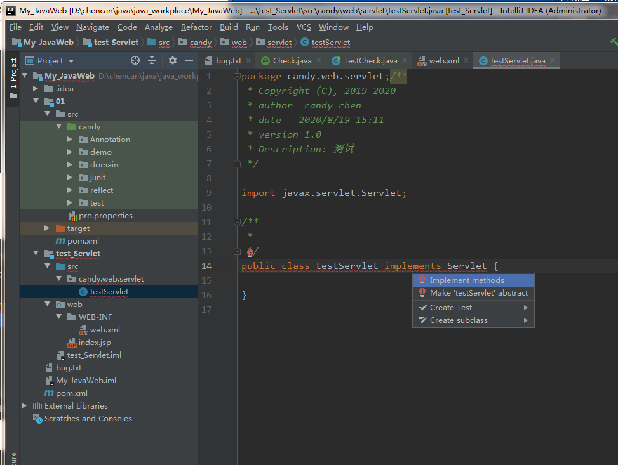Select My_JavaWeb.iml file
Screen dimensions: 618x465
pos(81,381)
